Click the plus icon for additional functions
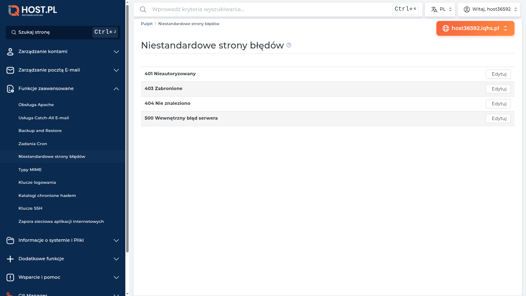Viewport: 526px width, 296px height. point(10,259)
